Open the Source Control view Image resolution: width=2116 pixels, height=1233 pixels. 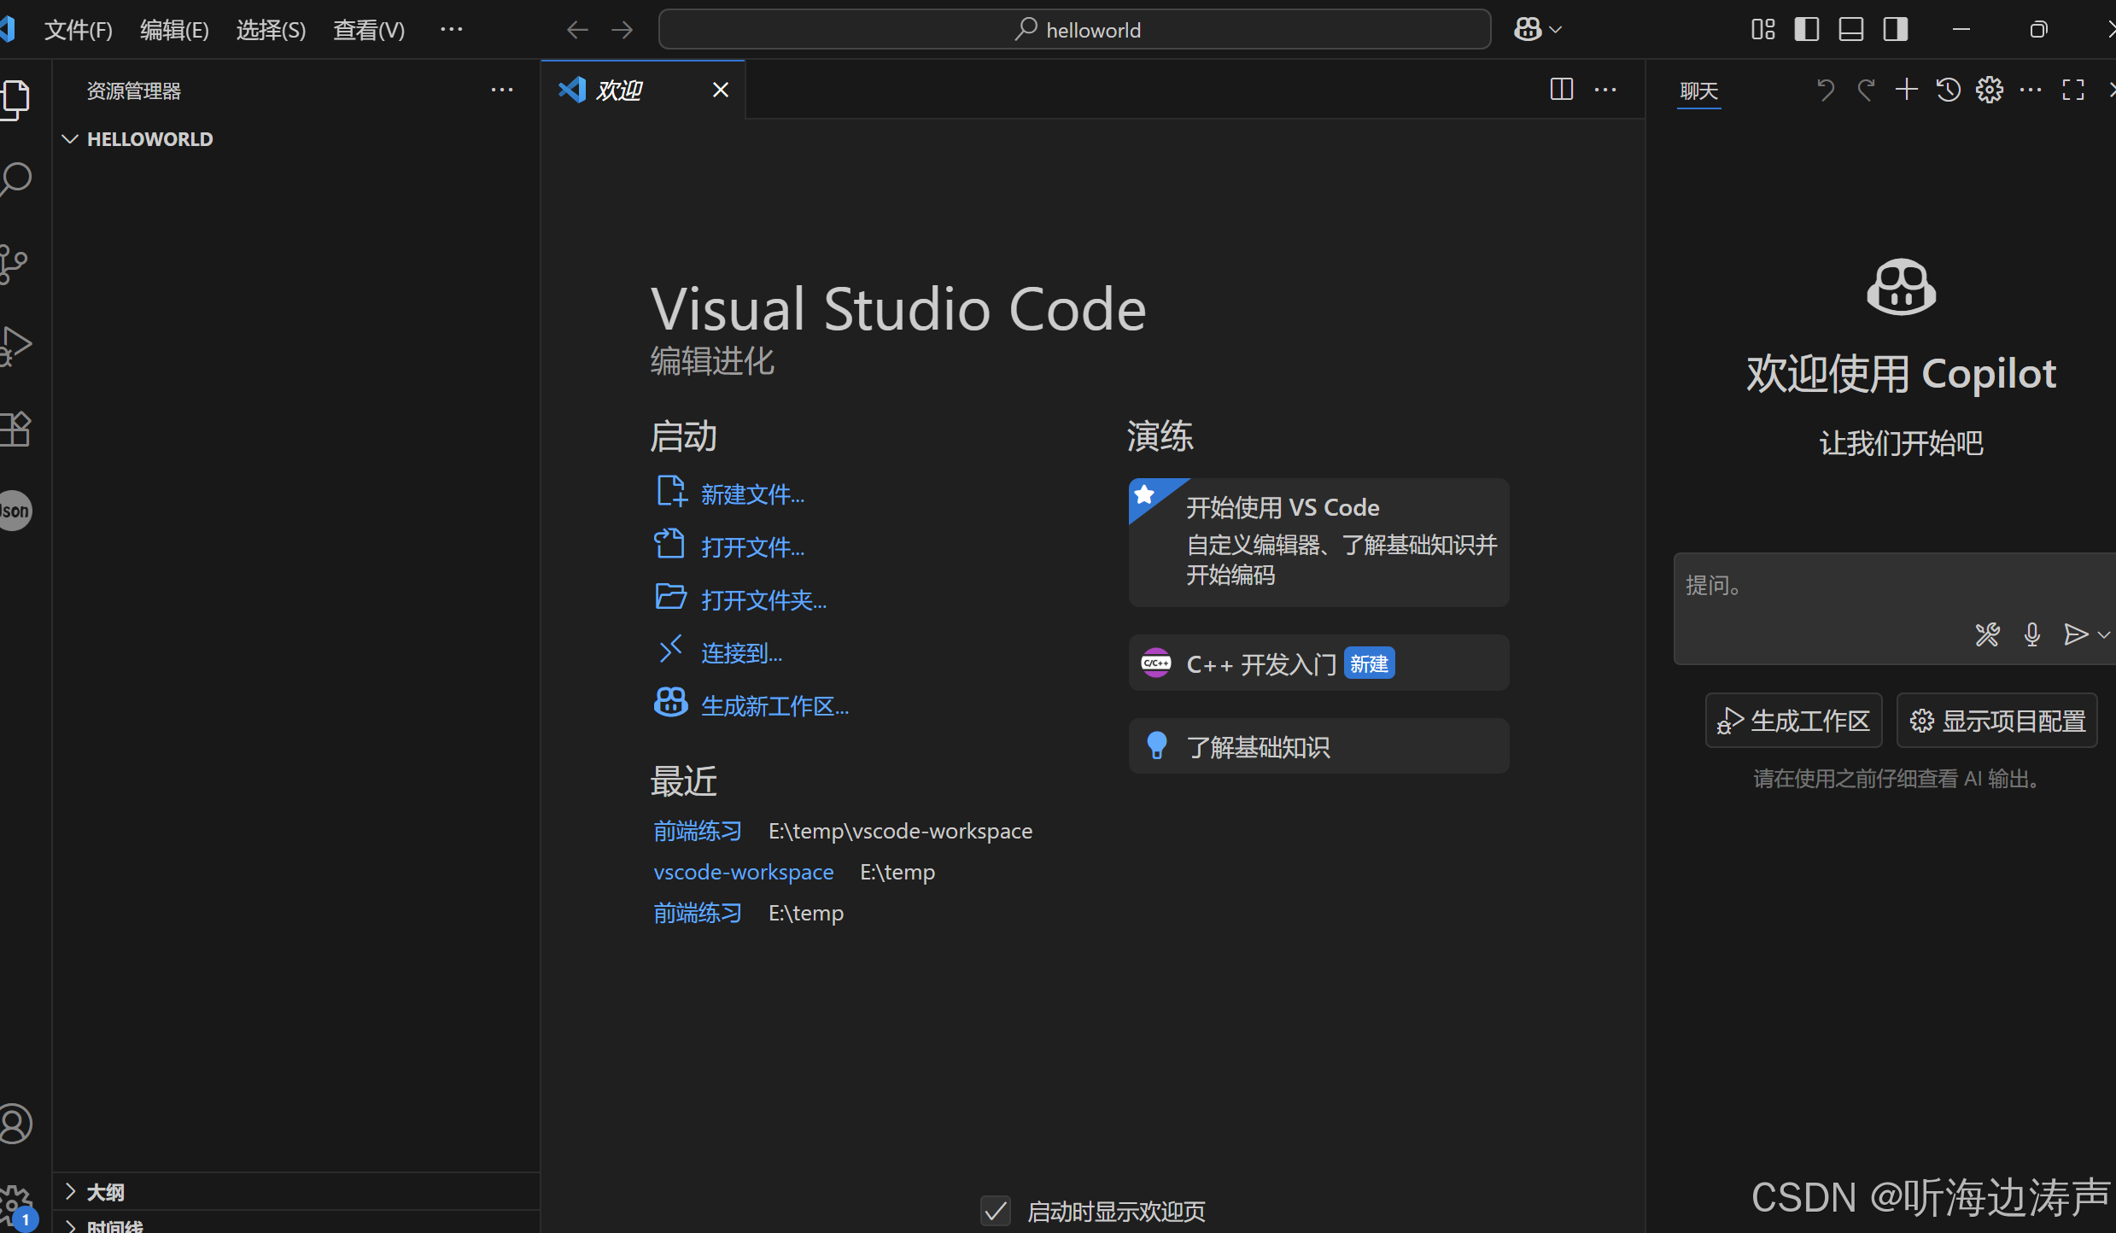14,264
